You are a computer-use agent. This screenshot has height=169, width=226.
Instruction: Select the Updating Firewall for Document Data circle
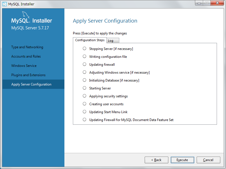84,120
